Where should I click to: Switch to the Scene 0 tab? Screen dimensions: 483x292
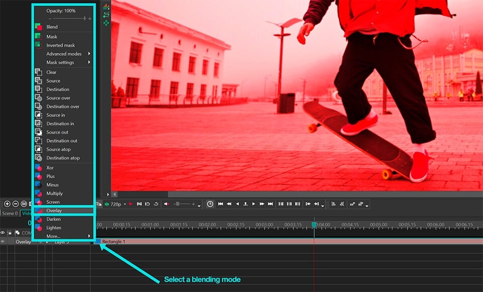[10, 213]
